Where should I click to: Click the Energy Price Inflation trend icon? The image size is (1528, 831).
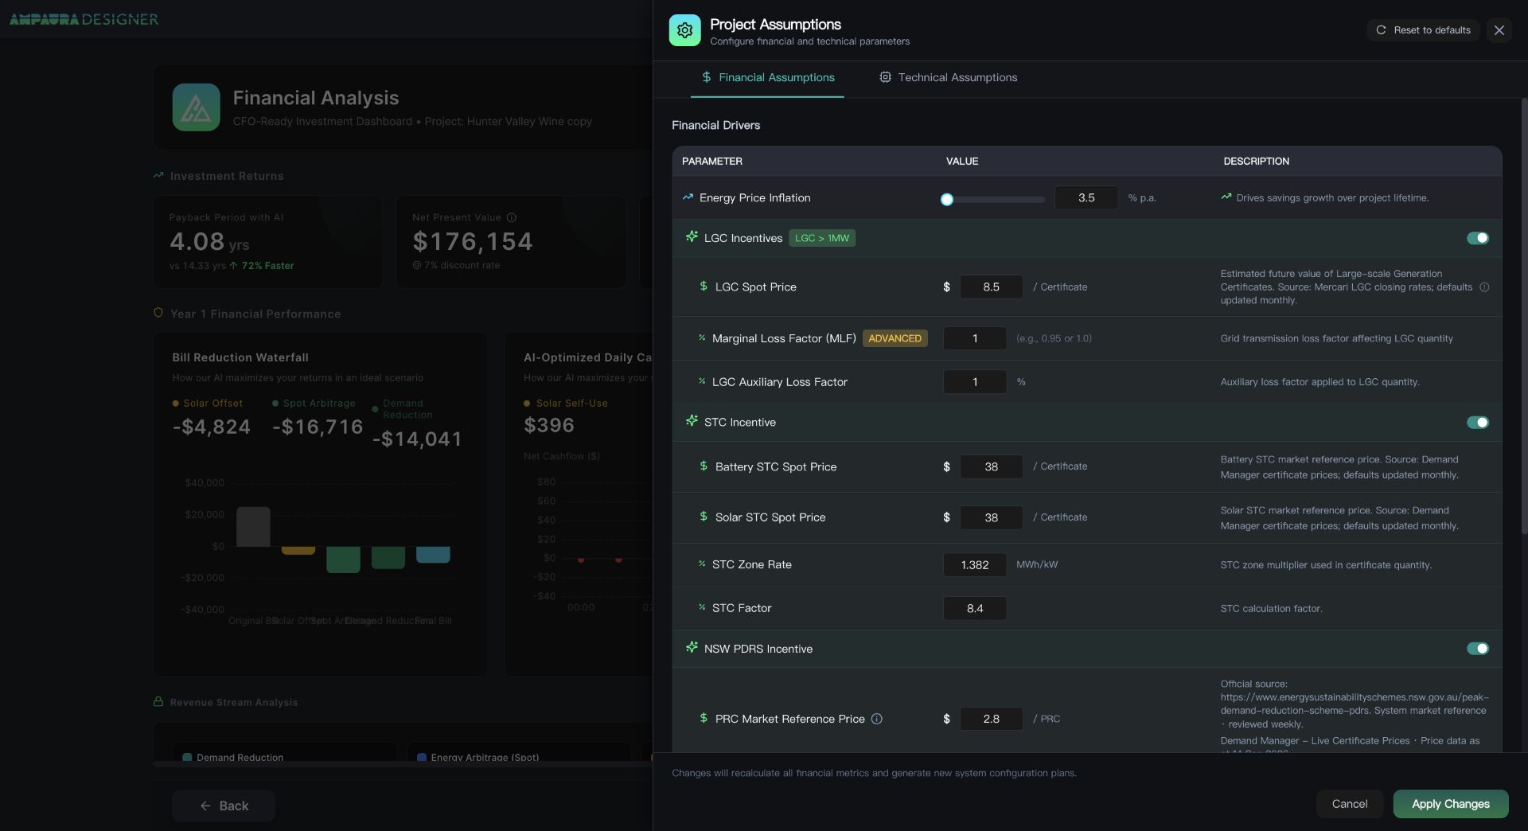(x=688, y=197)
